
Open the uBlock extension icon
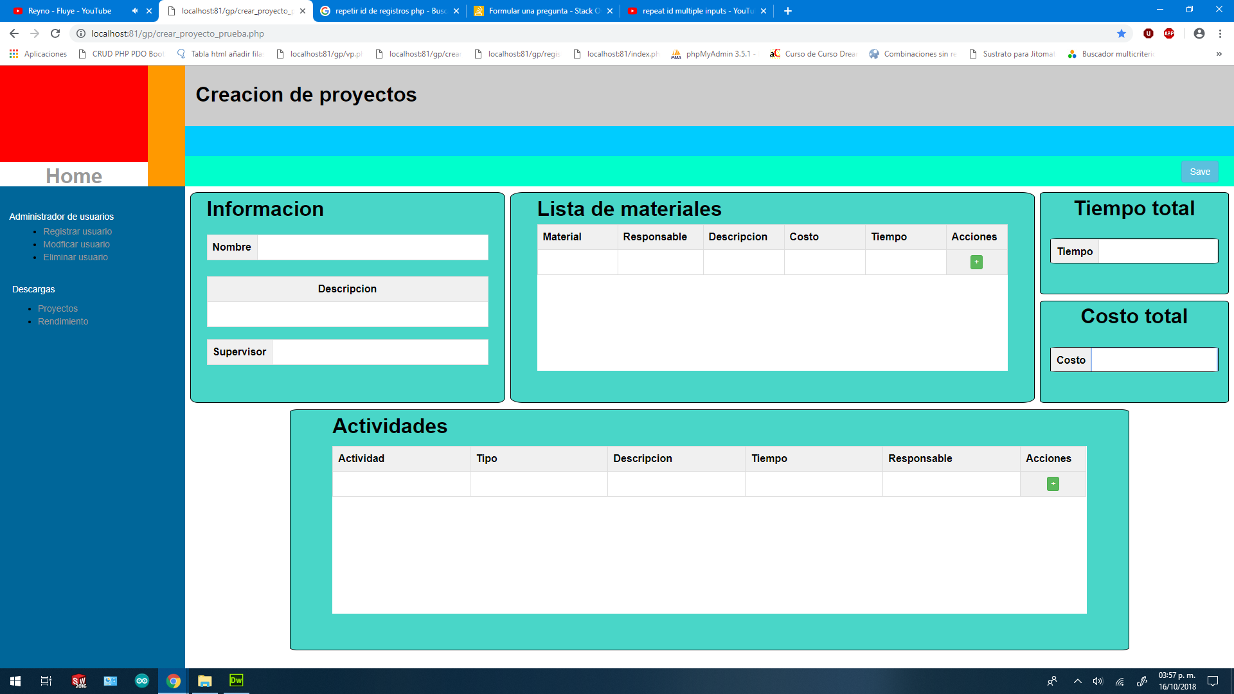[1149, 33]
